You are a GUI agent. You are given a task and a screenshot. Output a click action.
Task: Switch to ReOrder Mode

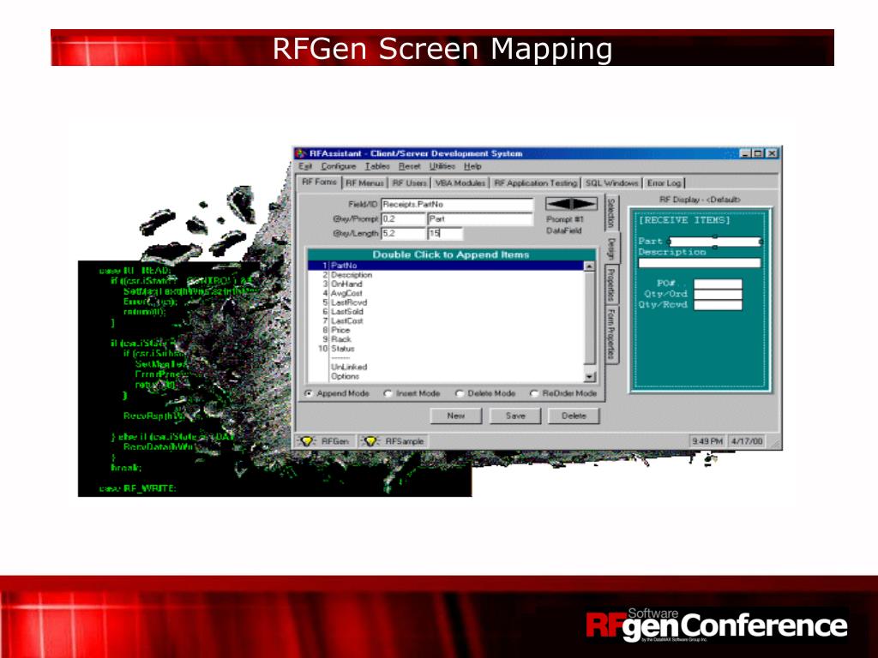(x=532, y=393)
